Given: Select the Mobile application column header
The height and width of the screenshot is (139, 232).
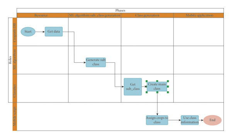Looking at the screenshot, I should 199,15.
